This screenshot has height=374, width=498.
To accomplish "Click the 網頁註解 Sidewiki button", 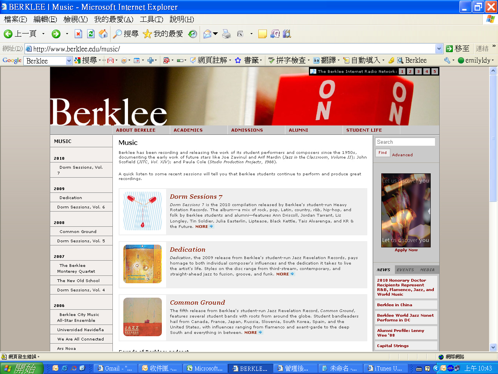I will click(209, 60).
